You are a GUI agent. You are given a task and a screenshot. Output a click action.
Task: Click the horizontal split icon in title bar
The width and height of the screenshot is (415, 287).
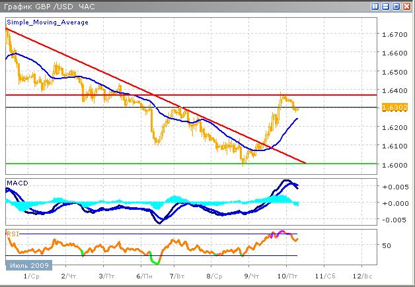[x=386, y=6]
